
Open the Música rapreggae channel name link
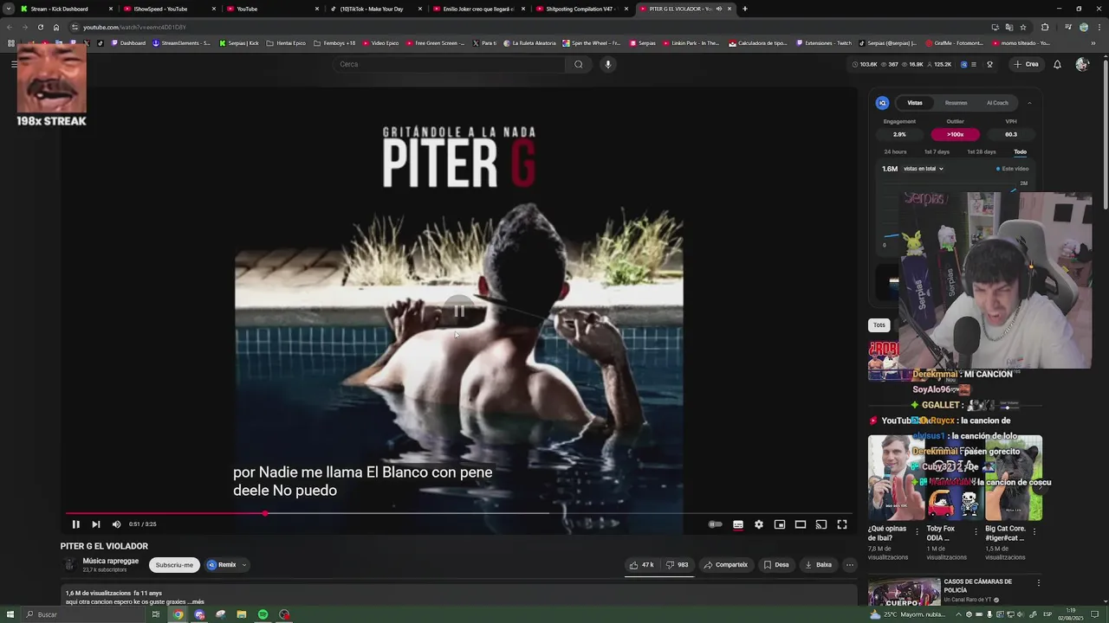click(111, 561)
